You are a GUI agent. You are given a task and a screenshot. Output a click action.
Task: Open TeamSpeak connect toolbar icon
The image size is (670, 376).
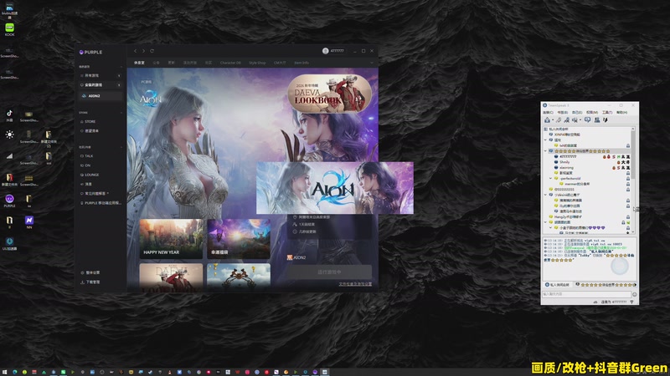(x=547, y=120)
